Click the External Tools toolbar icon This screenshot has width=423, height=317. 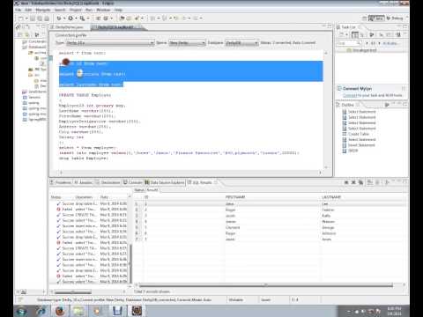(x=83, y=18)
